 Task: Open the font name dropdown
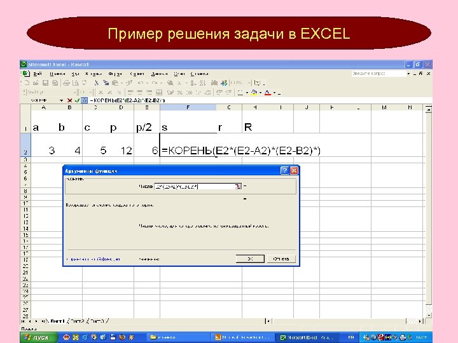[75, 93]
